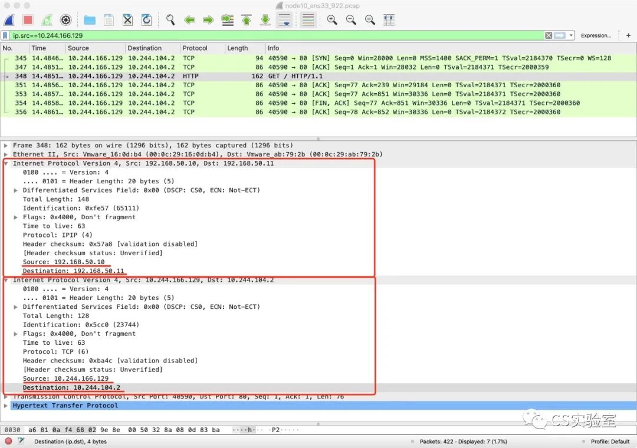The height and width of the screenshot is (448, 637).
Task: Restart the current capture
Action: 47,20
